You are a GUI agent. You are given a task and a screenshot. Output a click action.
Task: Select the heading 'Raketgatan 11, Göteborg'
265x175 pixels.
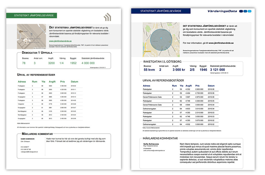click(162, 62)
